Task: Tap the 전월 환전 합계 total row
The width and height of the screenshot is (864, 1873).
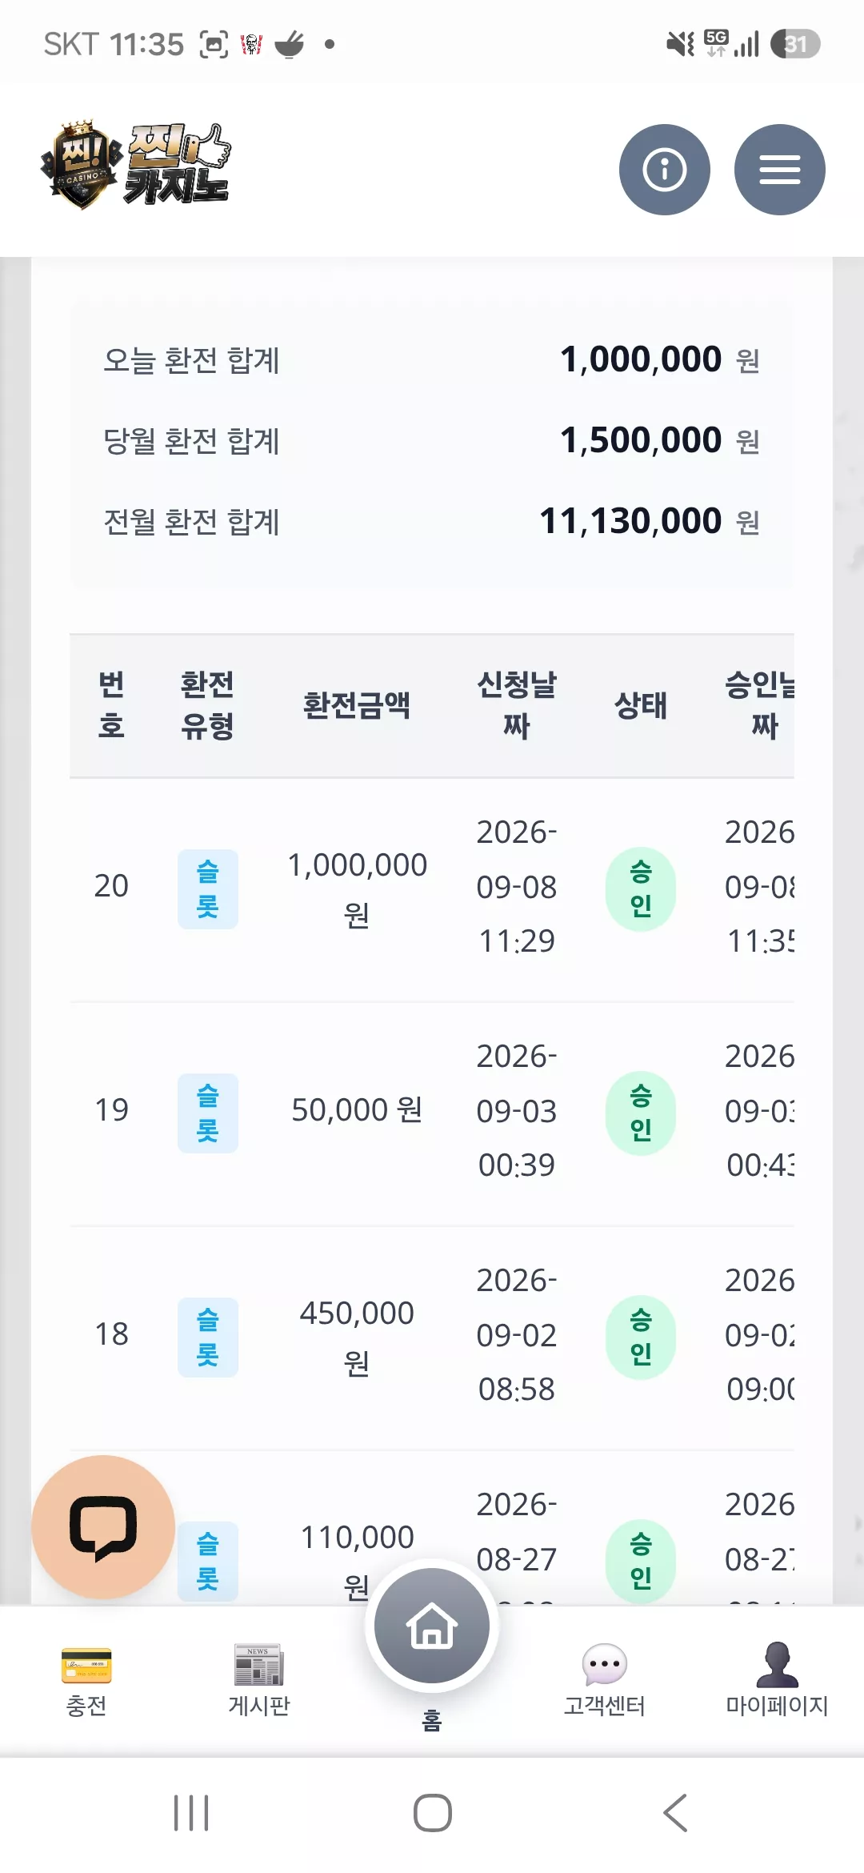Action: 432,522
